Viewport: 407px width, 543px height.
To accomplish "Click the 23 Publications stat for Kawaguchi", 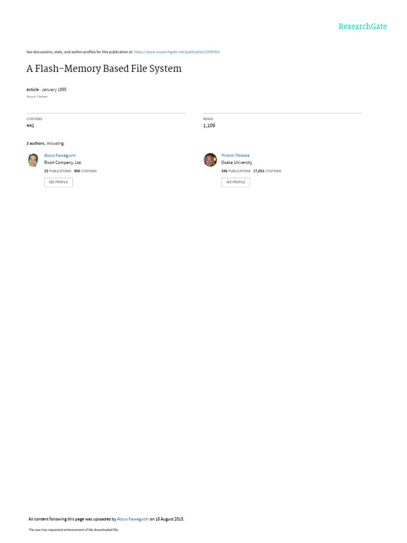I will pyautogui.click(x=57, y=171).
